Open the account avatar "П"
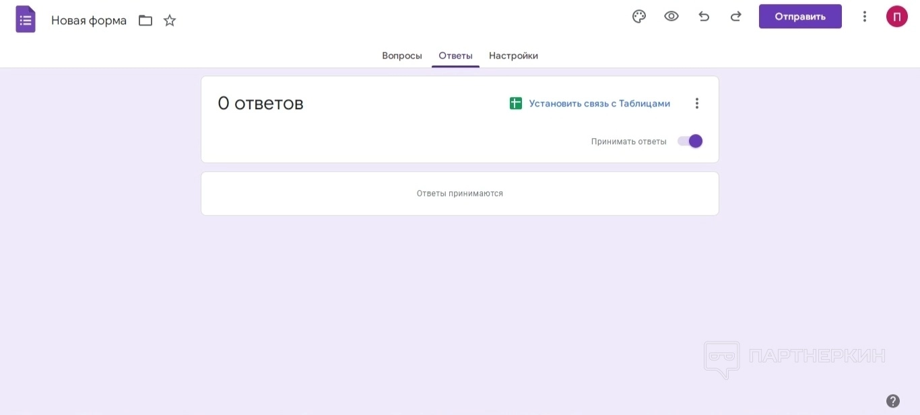Image resolution: width=920 pixels, height=415 pixels. coord(897,16)
